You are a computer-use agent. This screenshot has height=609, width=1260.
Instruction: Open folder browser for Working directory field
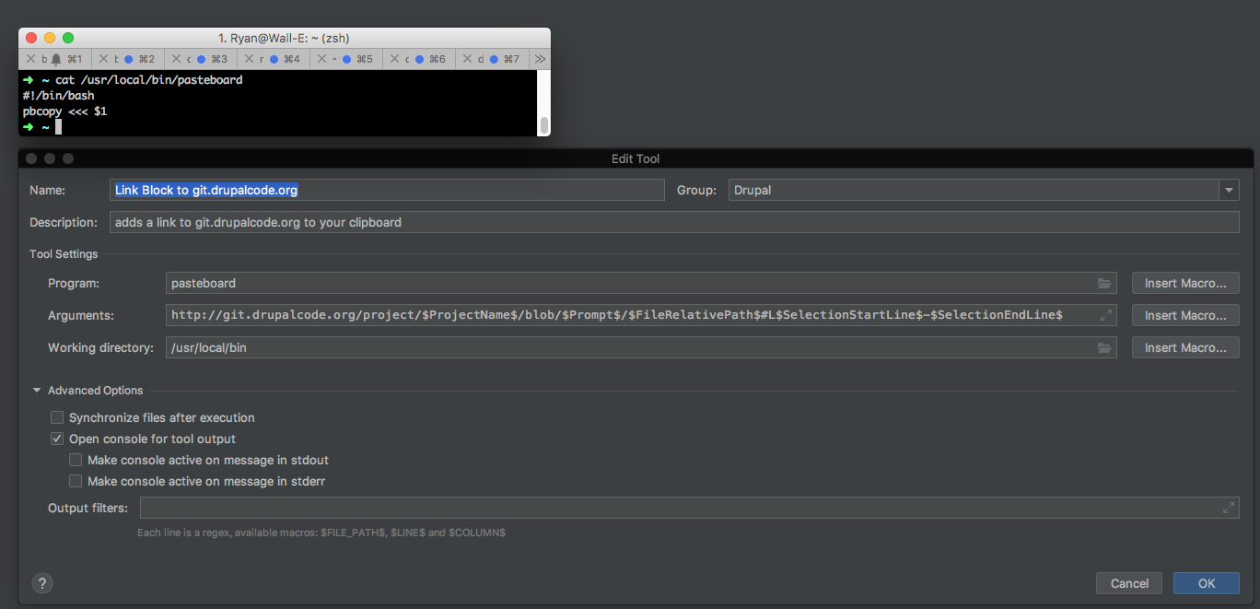click(1104, 348)
